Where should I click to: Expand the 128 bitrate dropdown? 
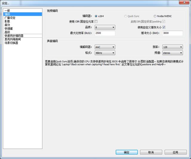(172, 47)
